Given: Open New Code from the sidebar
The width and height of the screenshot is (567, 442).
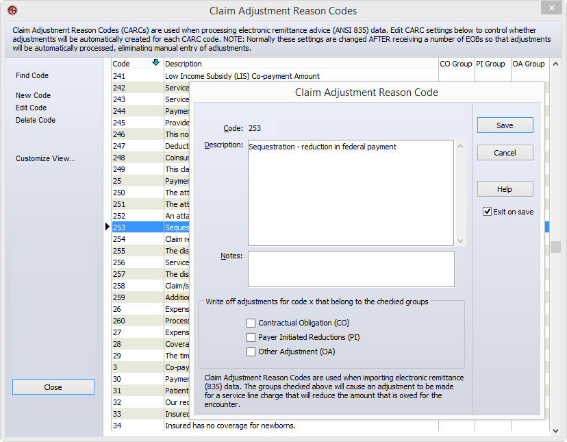Looking at the screenshot, I should coord(33,95).
